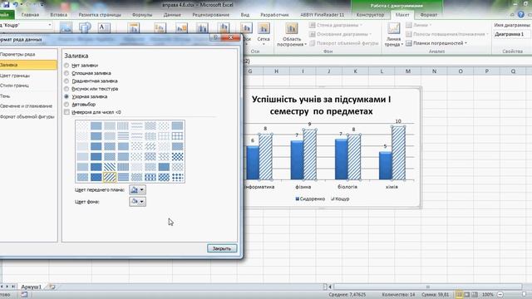Viewport: 532px width, 299px height.
Task: Click the macro record icon in status bar
Action: coord(24,295)
